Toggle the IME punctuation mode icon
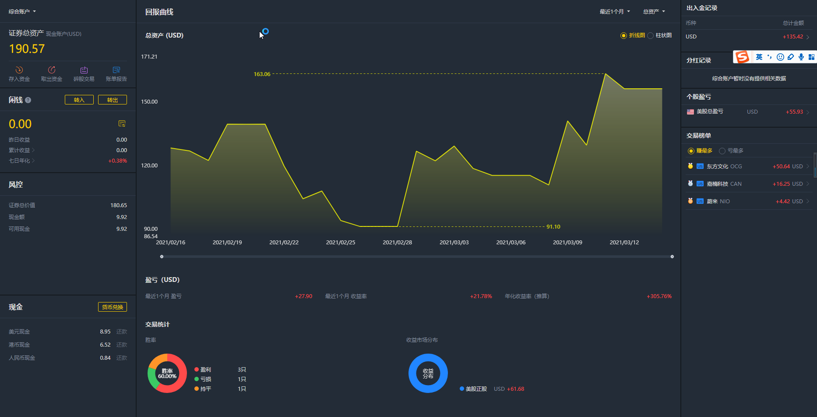 tap(770, 57)
